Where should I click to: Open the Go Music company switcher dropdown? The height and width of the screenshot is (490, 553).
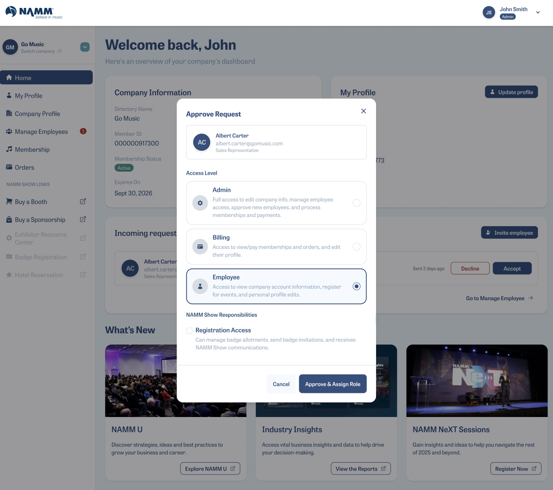(x=85, y=47)
